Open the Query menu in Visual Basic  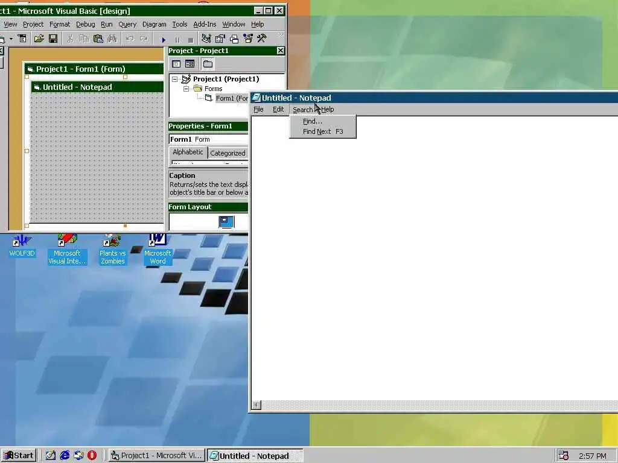click(x=127, y=24)
